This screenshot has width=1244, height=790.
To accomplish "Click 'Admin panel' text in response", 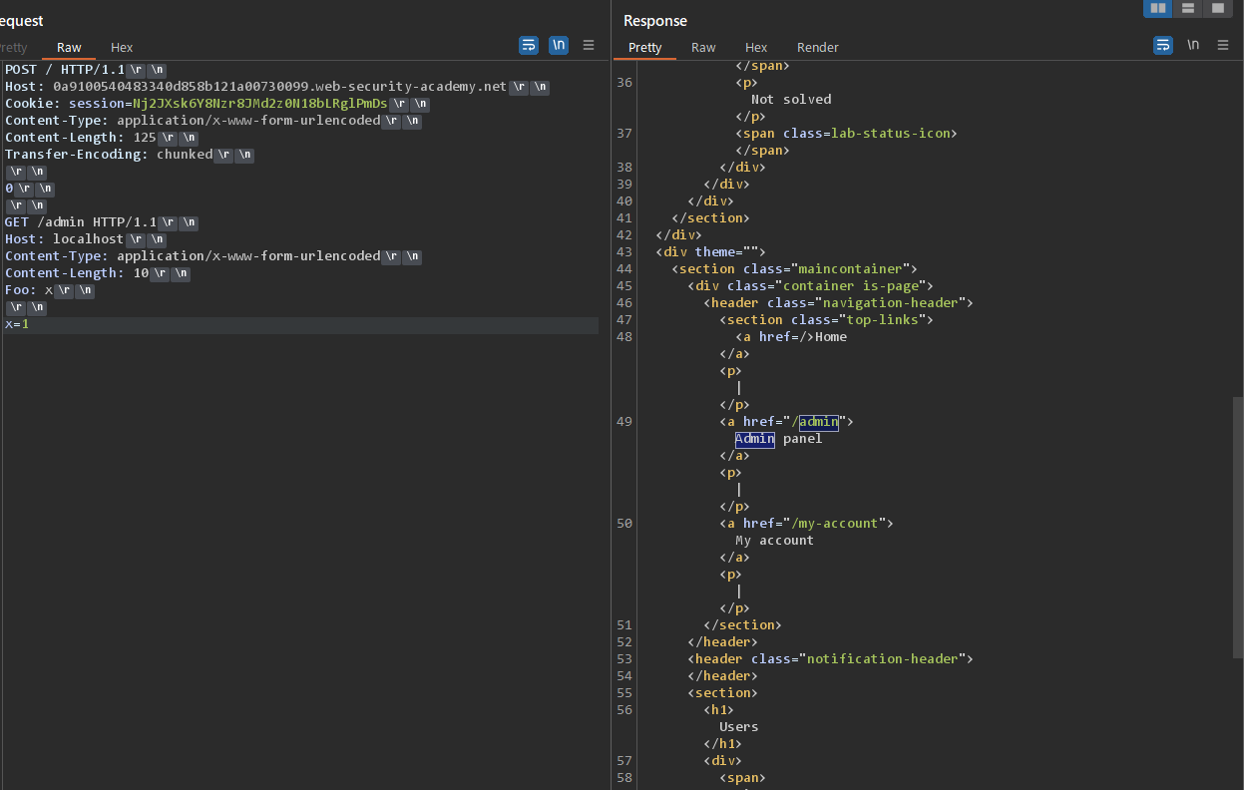I will pyautogui.click(x=779, y=439).
